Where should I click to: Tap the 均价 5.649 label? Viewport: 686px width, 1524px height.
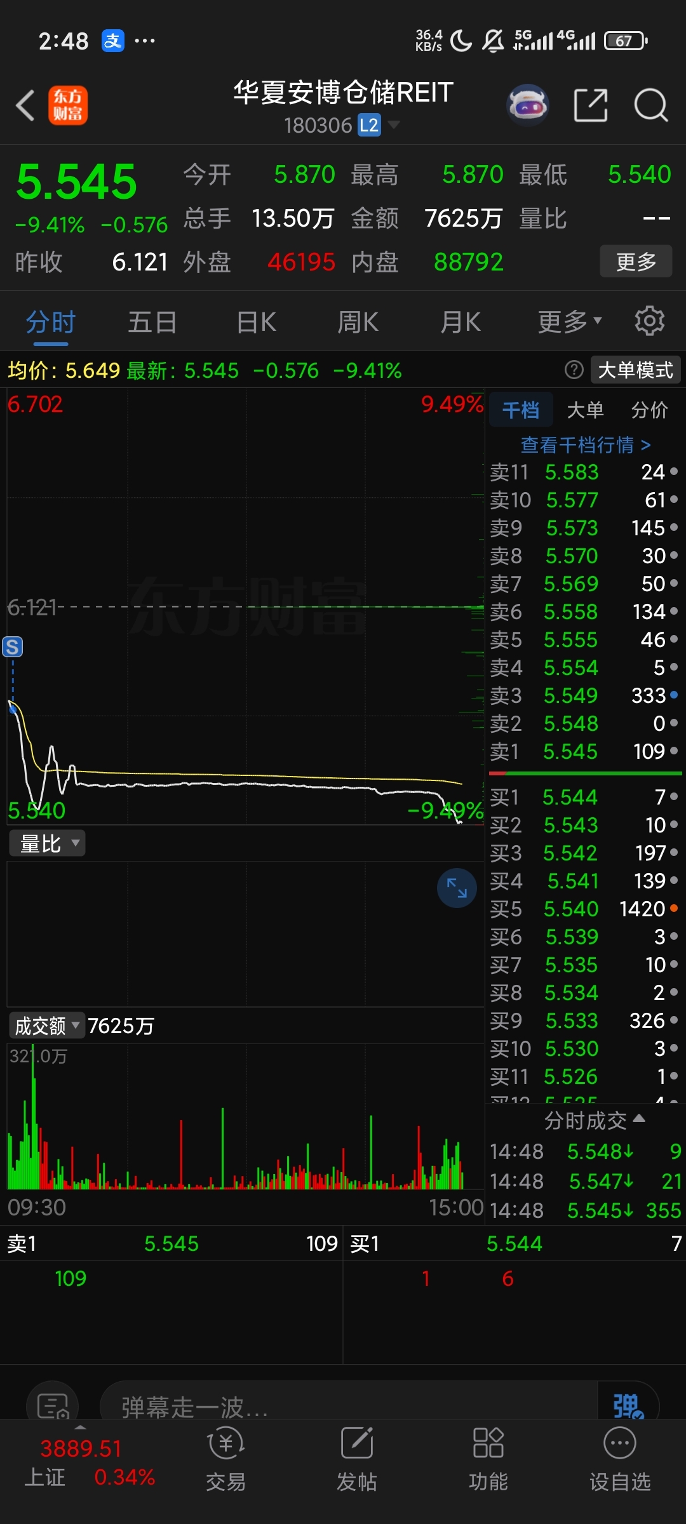tap(64, 370)
